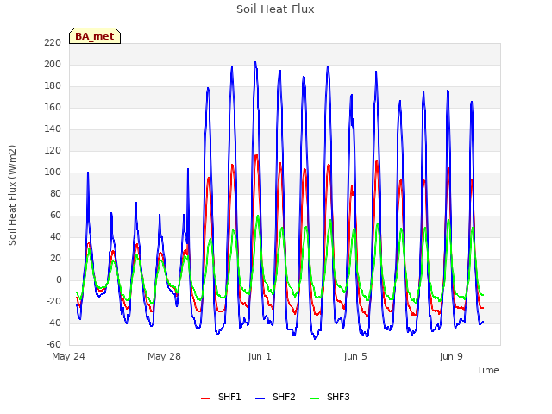The image size is (552, 414).
Task: Toggle the SHF3 legend entry
Action: click(329, 397)
